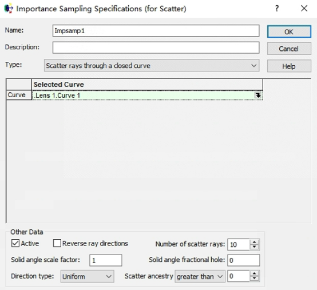Open Scatter ancestry greater than dropdown
Screen dimensions: 317x290
[x=200, y=276]
